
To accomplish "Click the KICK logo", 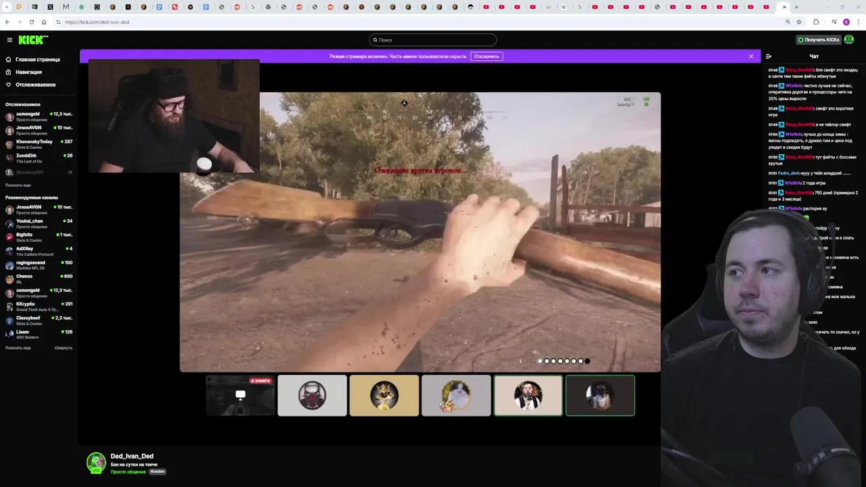I will click(x=32, y=40).
